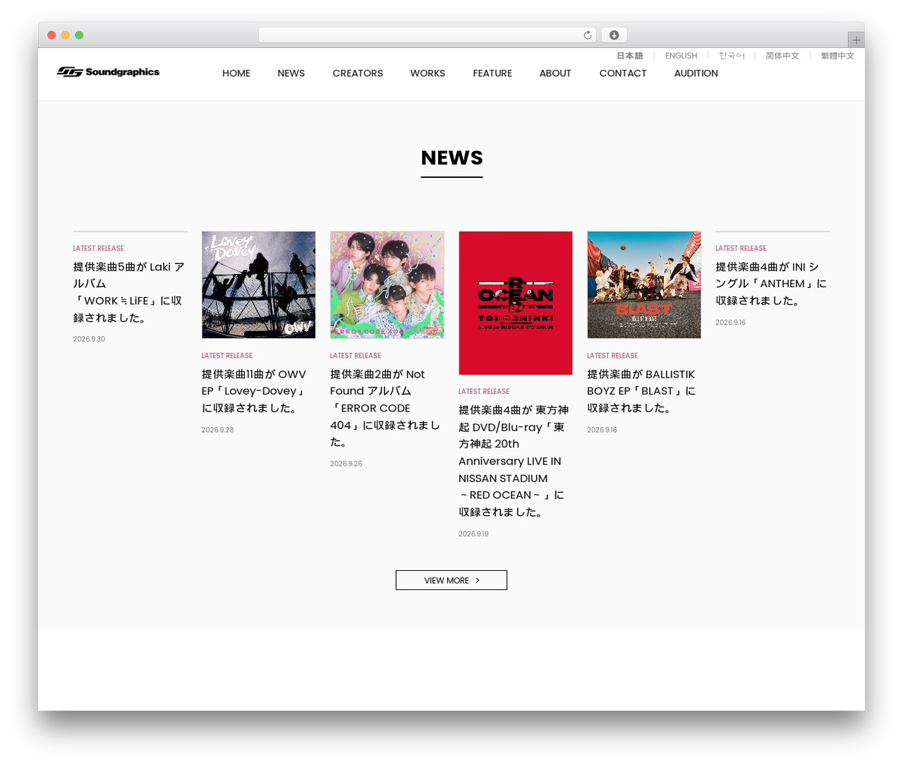Reload the page with refresh icon

(587, 35)
